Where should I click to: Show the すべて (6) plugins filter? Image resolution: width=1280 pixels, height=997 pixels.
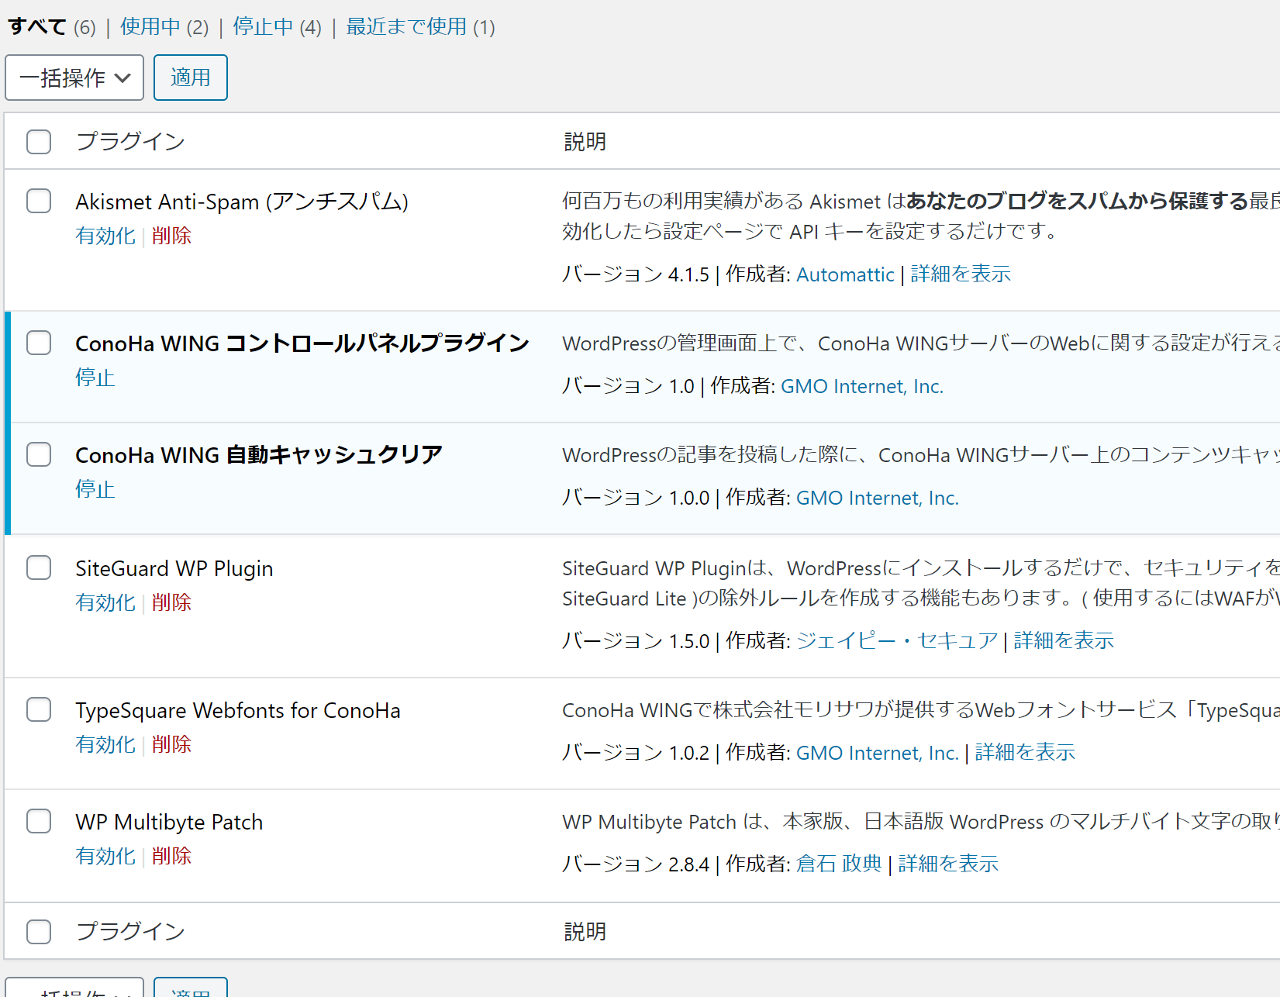52,27
